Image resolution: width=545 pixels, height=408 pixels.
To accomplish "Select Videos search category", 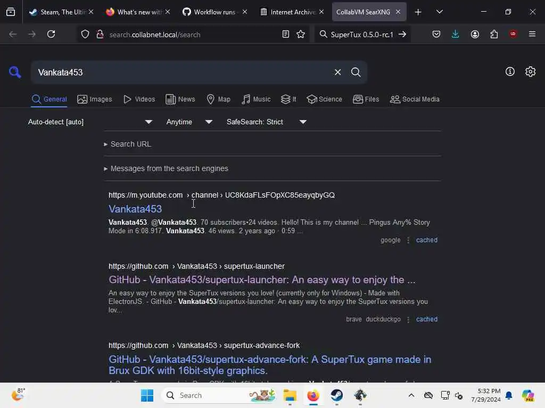I will 139,99.
